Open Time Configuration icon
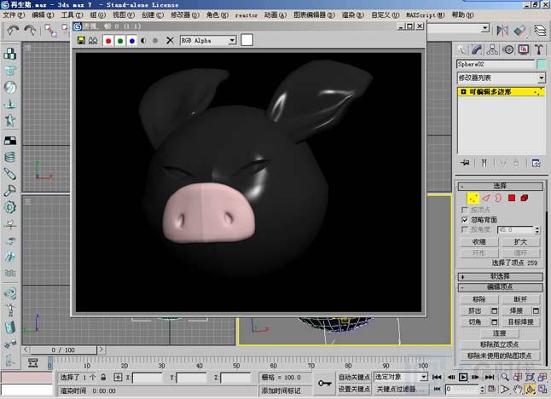The image size is (551, 399). tap(492, 389)
